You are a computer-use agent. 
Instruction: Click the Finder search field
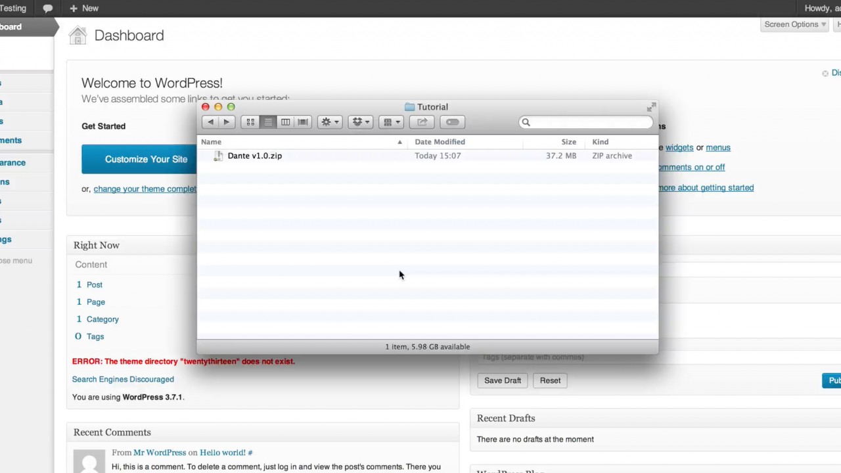click(586, 122)
